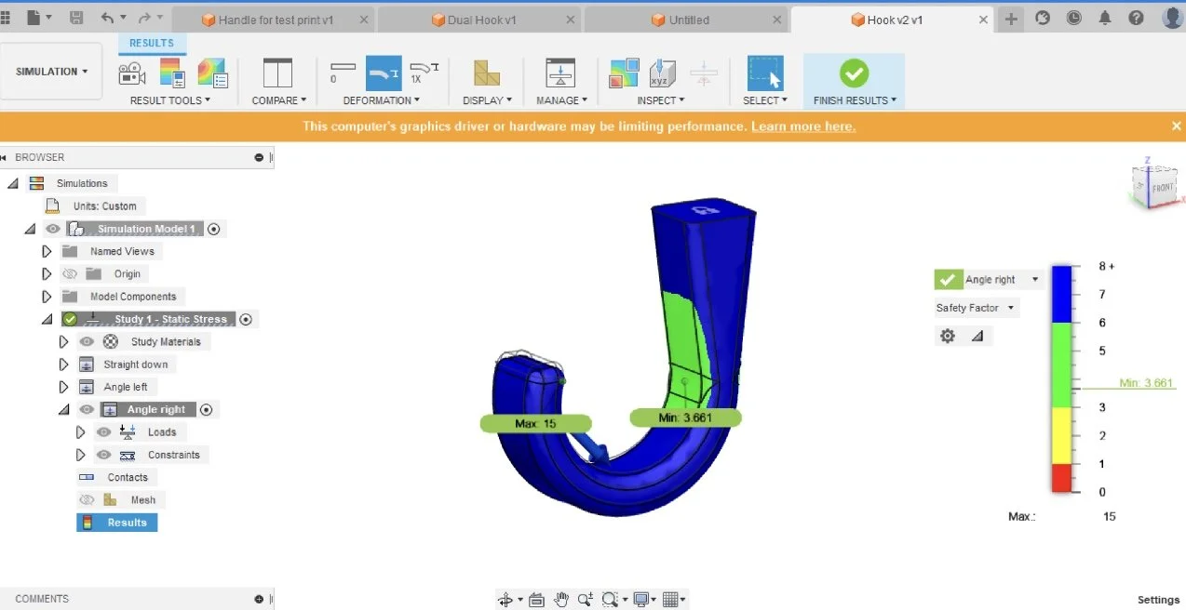Viewport: 1186px width, 610px height.
Task: Click the Redo arrow
Action: pyautogui.click(x=144, y=18)
